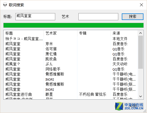Sort results by 专辑 column header
147x113 pixels.
click(94, 33)
